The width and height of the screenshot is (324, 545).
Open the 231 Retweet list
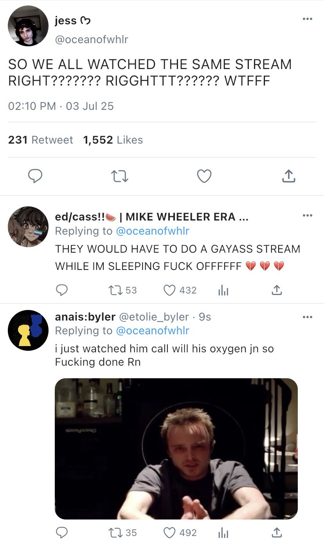(x=41, y=140)
